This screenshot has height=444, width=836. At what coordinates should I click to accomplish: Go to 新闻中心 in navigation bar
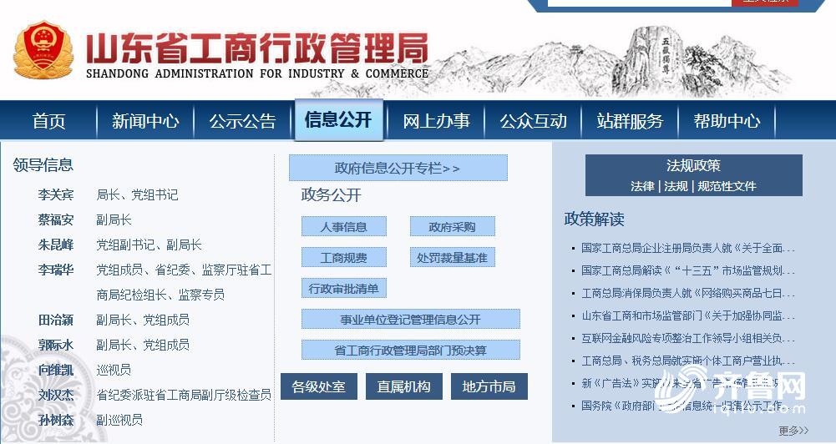145,121
